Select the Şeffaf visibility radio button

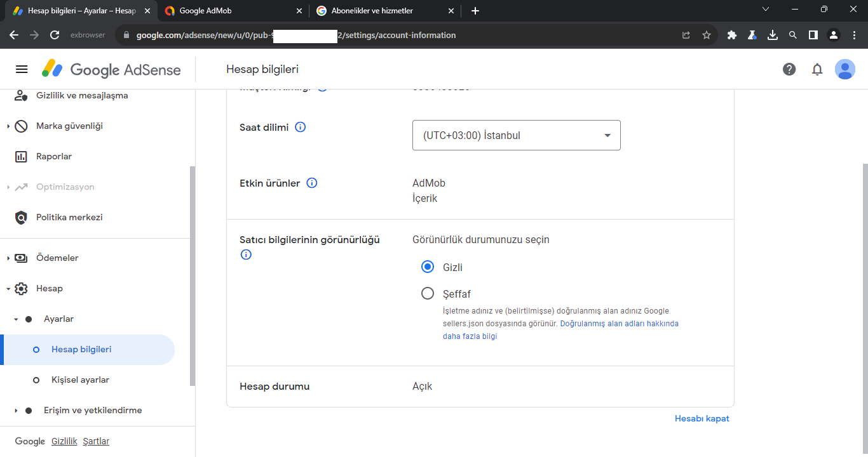(428, 294)
